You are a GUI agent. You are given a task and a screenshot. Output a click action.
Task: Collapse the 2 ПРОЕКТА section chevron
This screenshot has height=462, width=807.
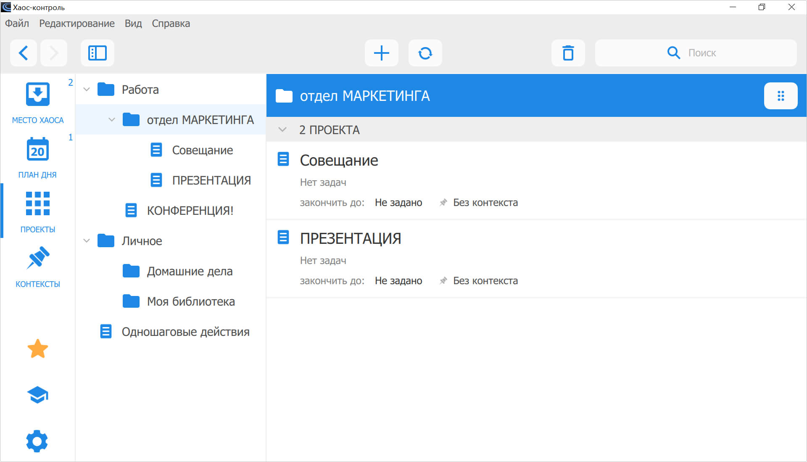tap(282, 129)
